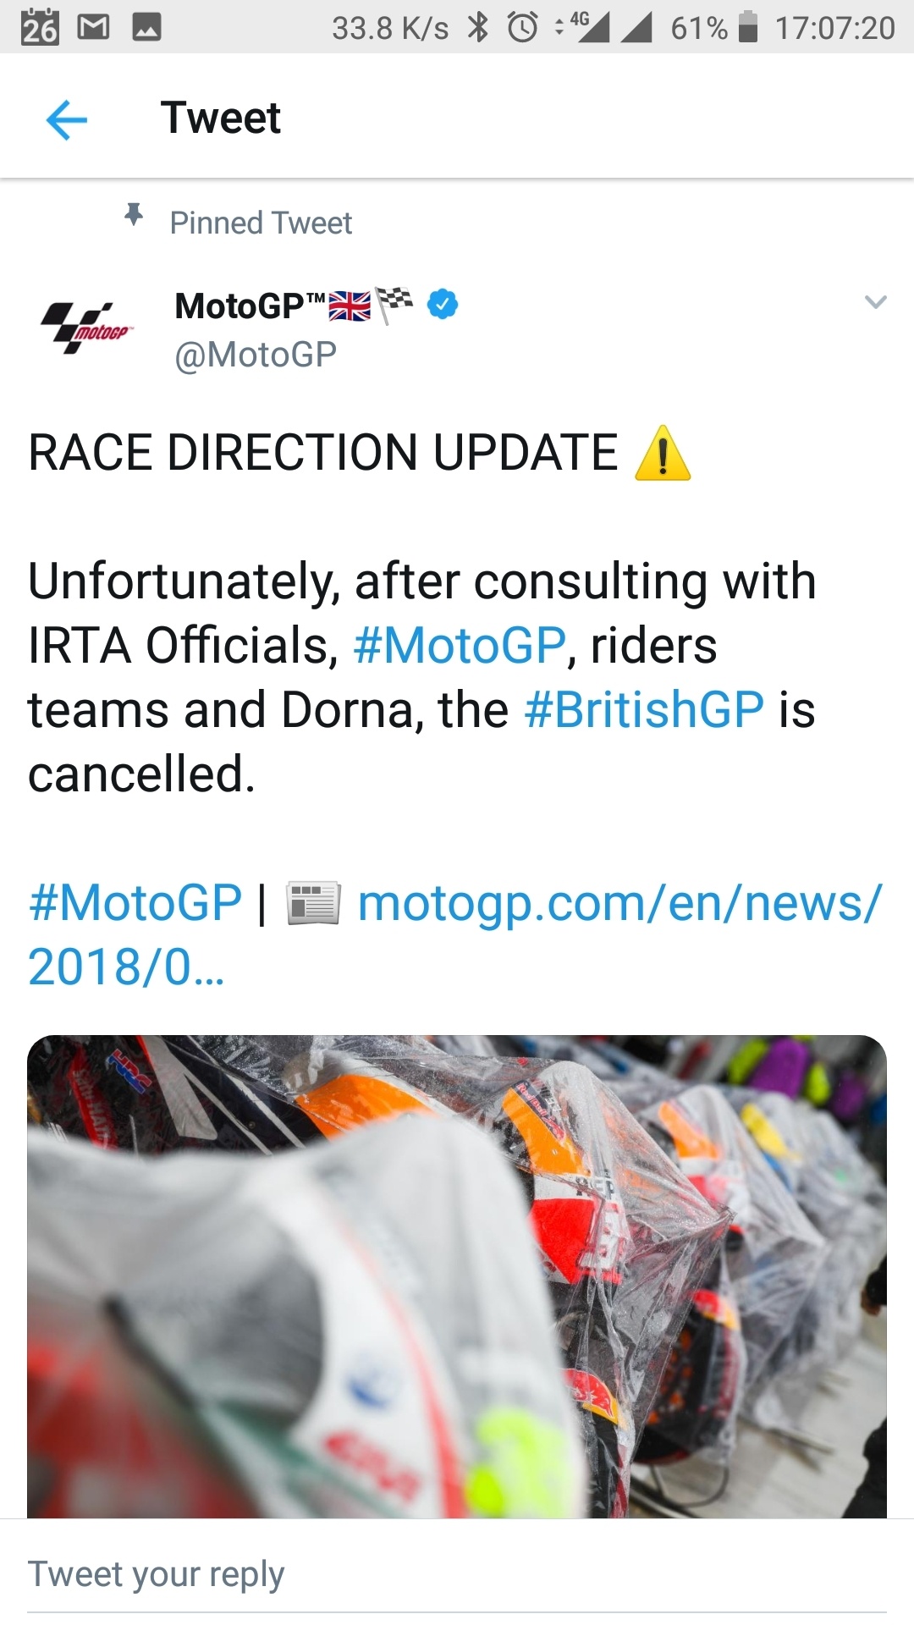Open the MotoGP profile avatar
914x1625 pixels.
87,328
